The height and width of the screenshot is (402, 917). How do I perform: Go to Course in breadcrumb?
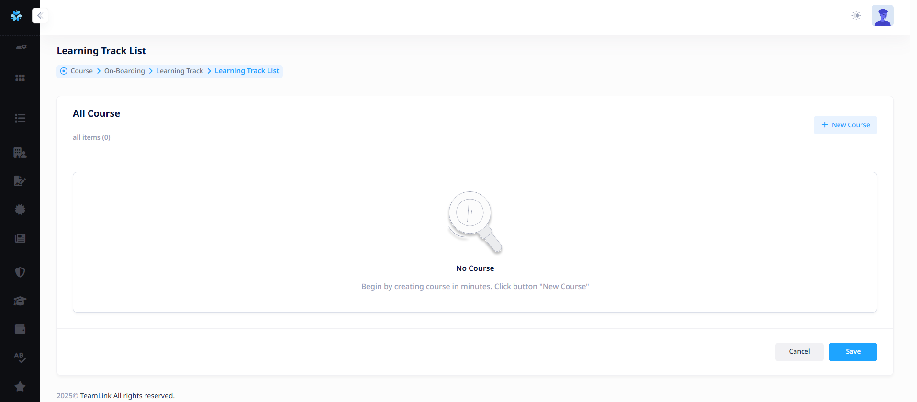click(81, 71)
